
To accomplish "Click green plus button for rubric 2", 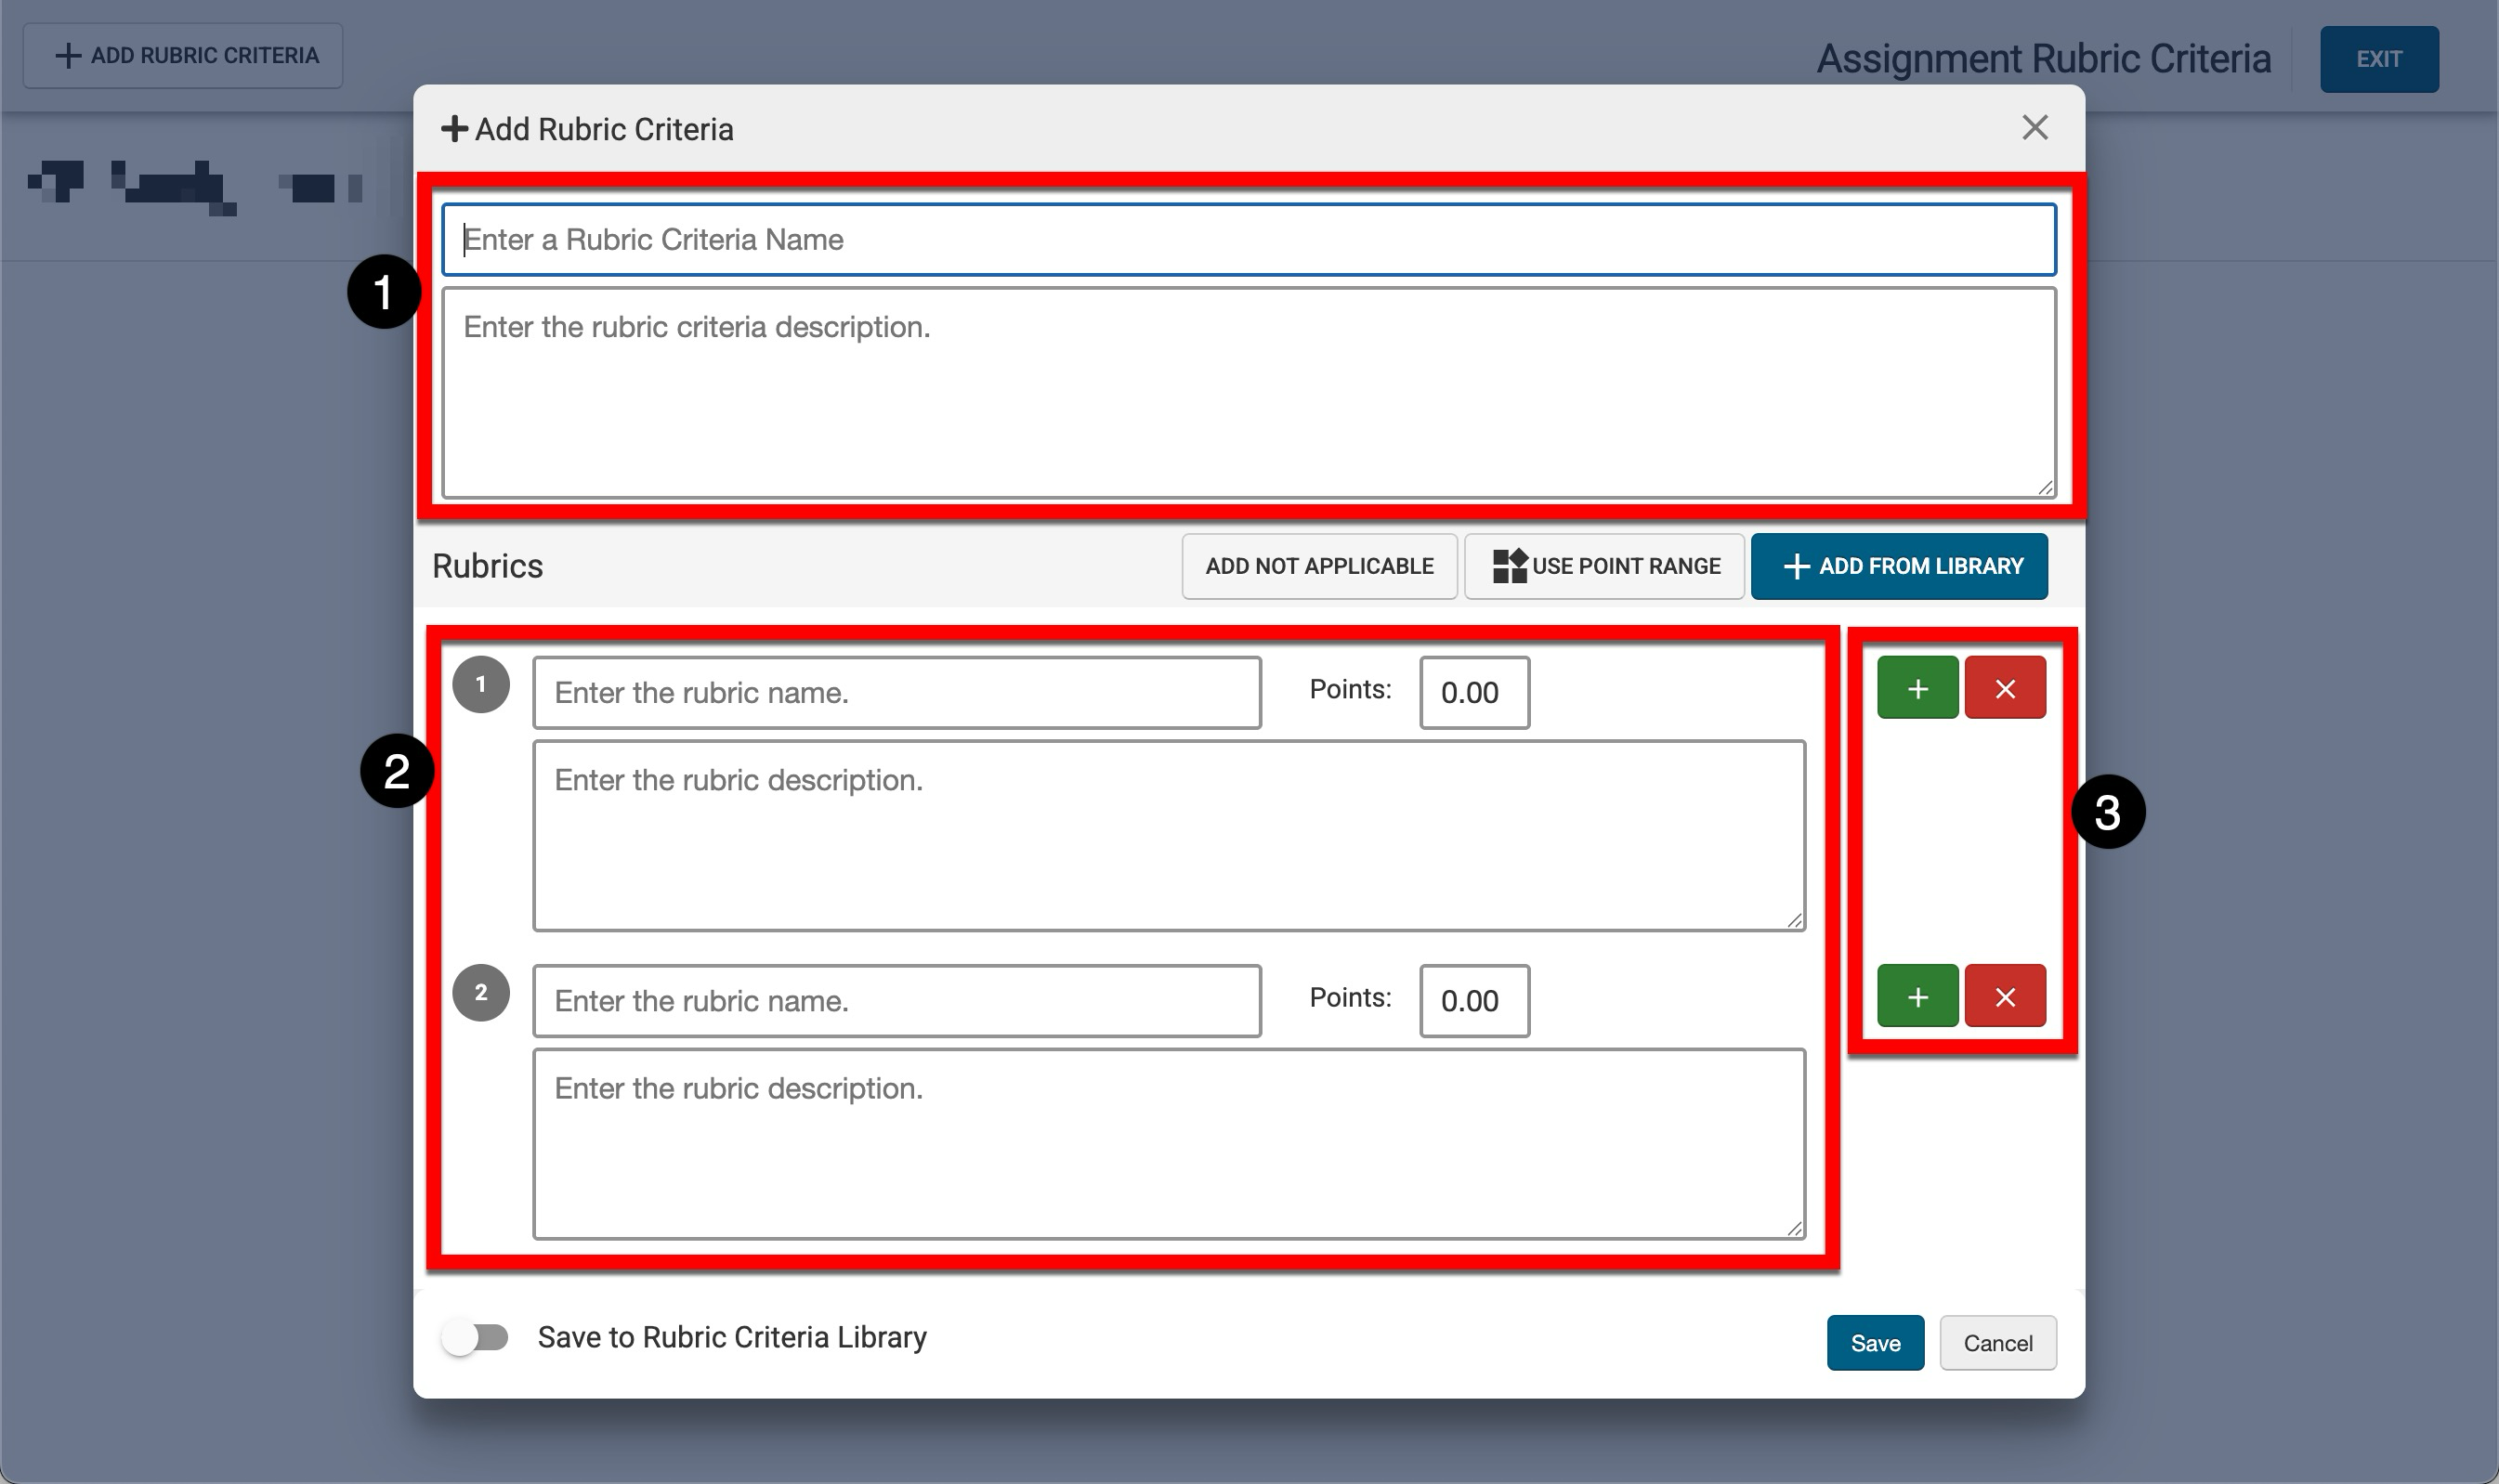I will pos(1917,996).
